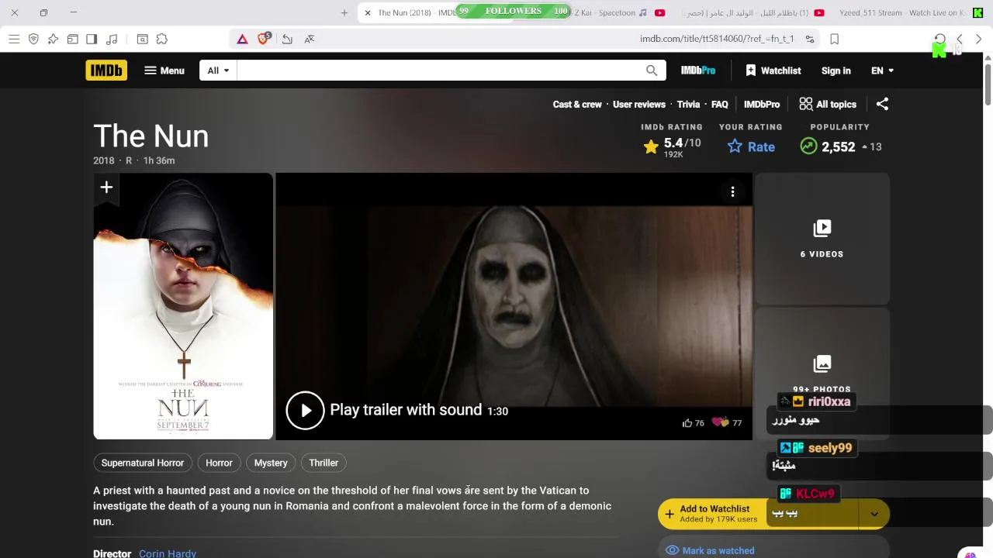
Task: Open the extensions puzzle piece icon
Action: tap(162, 39)
